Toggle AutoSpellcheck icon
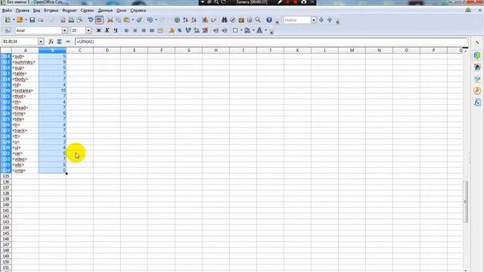484x272 pixels. [99, 20]
